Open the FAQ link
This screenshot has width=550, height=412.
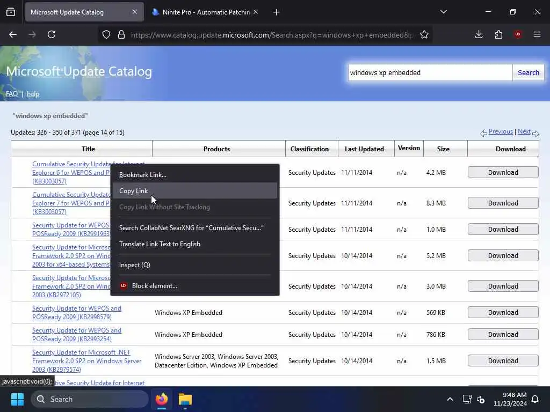[12, 94]
